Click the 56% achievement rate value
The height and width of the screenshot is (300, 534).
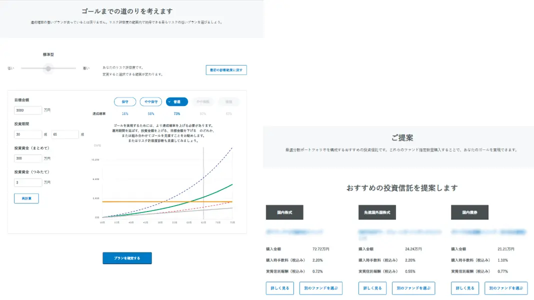click(151, 113)
